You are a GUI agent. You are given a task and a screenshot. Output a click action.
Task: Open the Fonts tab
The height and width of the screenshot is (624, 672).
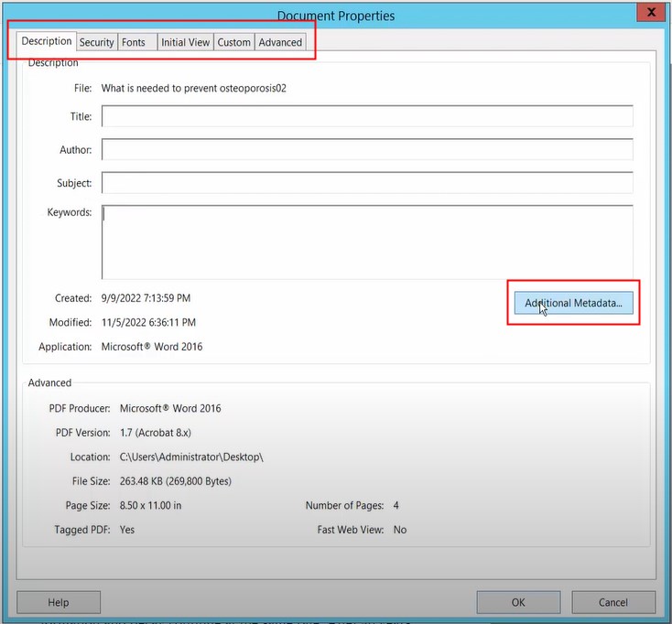(134, 42)
